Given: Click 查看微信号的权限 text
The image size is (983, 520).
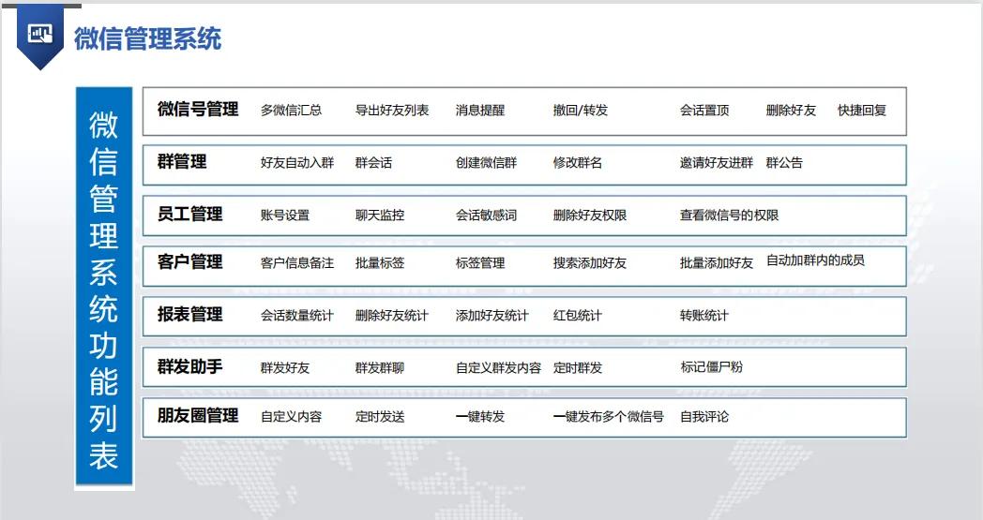Looking at the screenshot, I should click(729, 215).
